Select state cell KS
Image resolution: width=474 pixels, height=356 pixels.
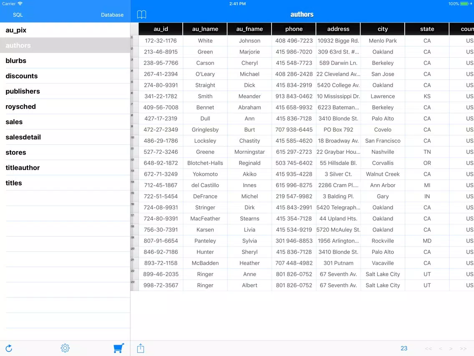click(x=427, y=96)
